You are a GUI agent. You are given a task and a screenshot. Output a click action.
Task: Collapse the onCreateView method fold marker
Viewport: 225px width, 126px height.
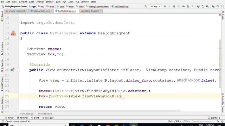point(19,70)
